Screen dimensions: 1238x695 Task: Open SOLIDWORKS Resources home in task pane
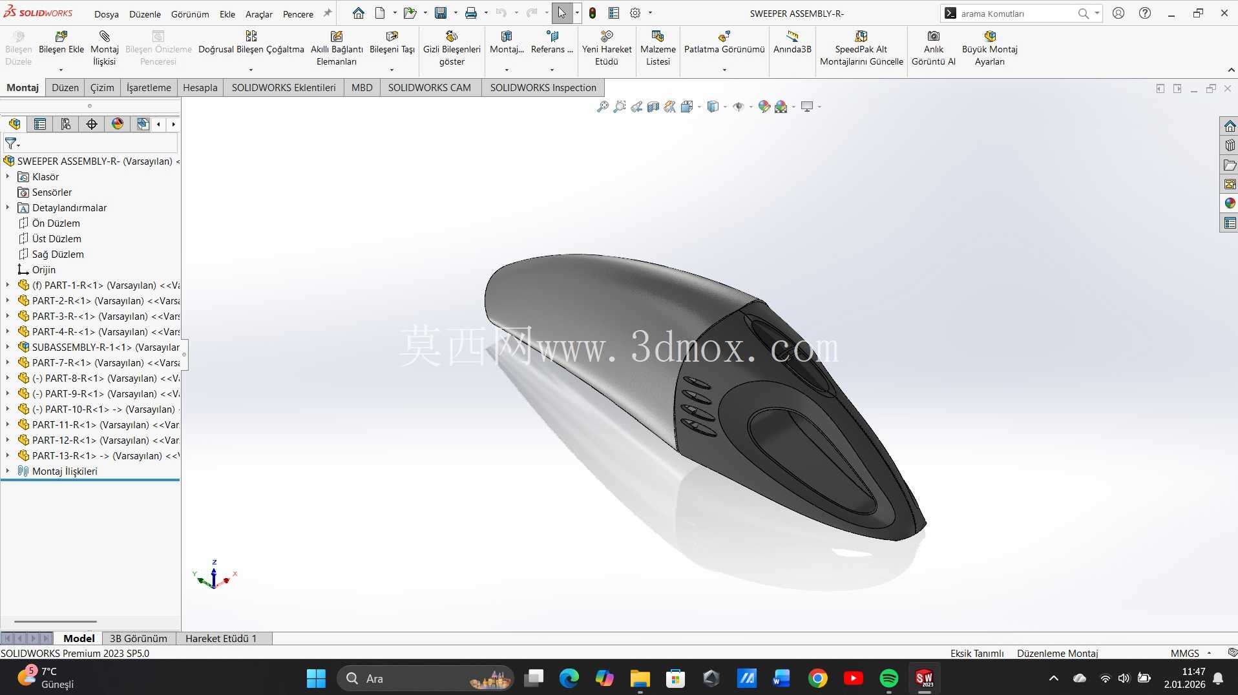click(1230, 126)
